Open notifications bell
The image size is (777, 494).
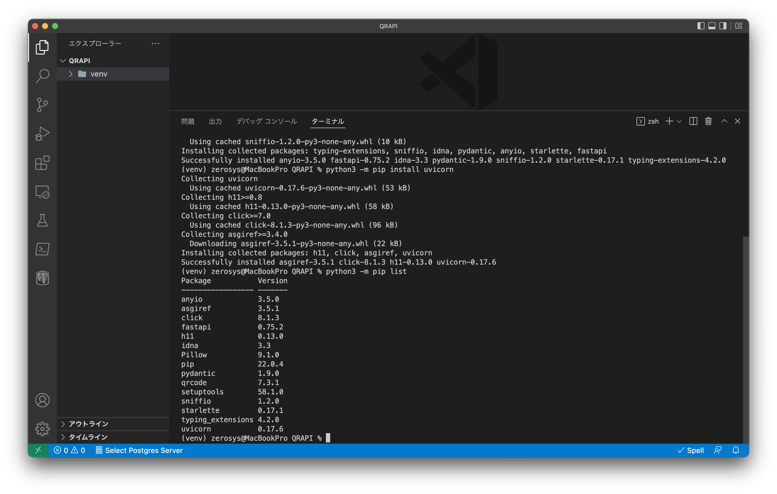pyautogui.click(x=736, y=450)
